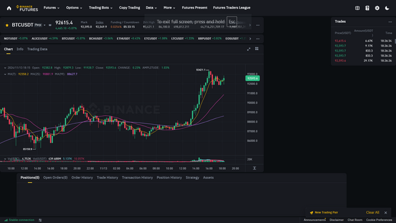This screenshot has width=396, height=223.
Task: Go to the home icon
Action: (9, 8)
